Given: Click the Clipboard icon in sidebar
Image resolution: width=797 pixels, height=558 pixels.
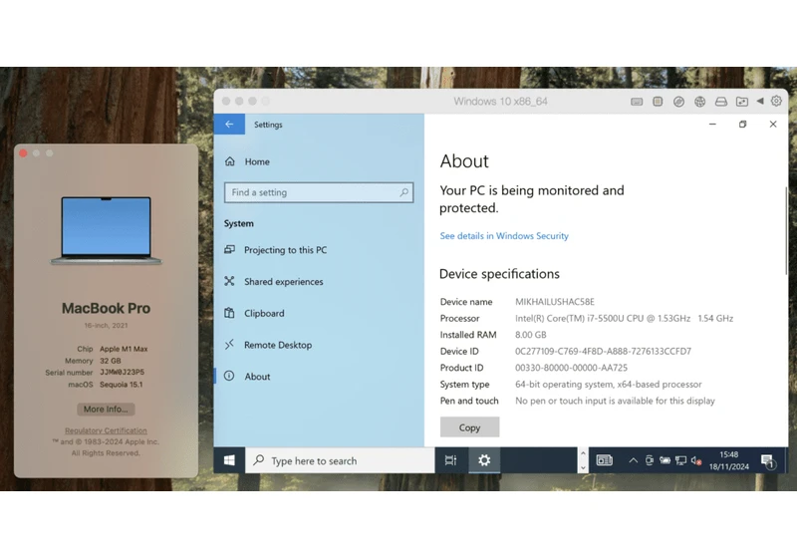Looking at the screenshot, I should pyautogui.click(x=230, y=313).
